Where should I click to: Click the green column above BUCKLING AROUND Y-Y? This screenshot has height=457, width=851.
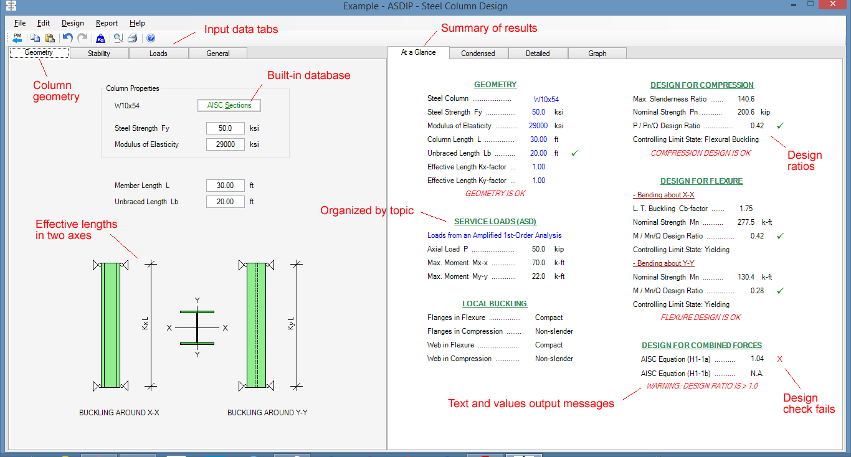coord(256,326)
